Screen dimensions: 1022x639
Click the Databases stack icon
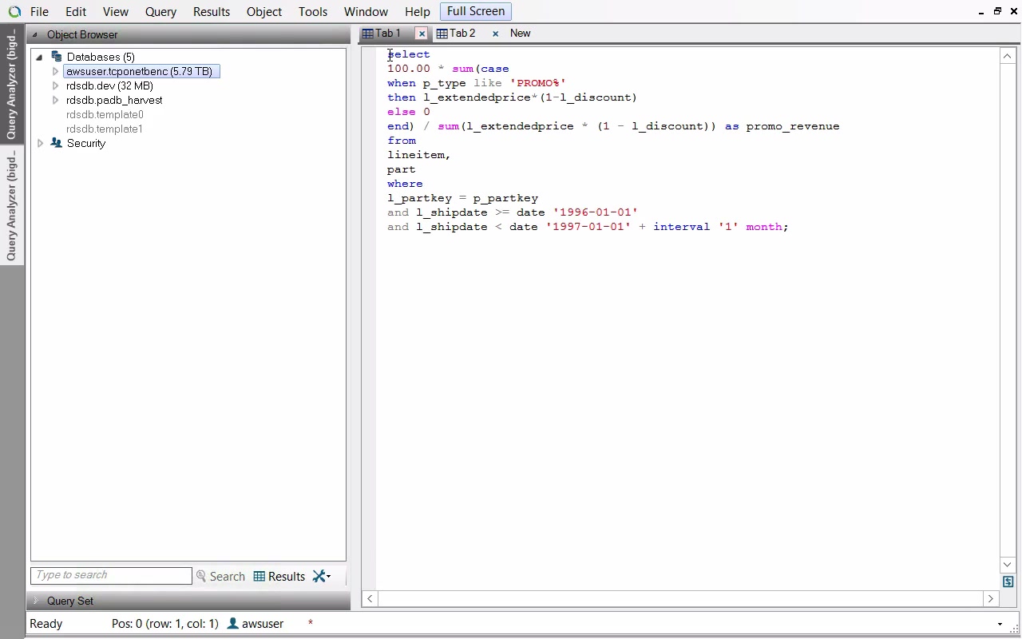pyautogui.click(x=56, y=57)
